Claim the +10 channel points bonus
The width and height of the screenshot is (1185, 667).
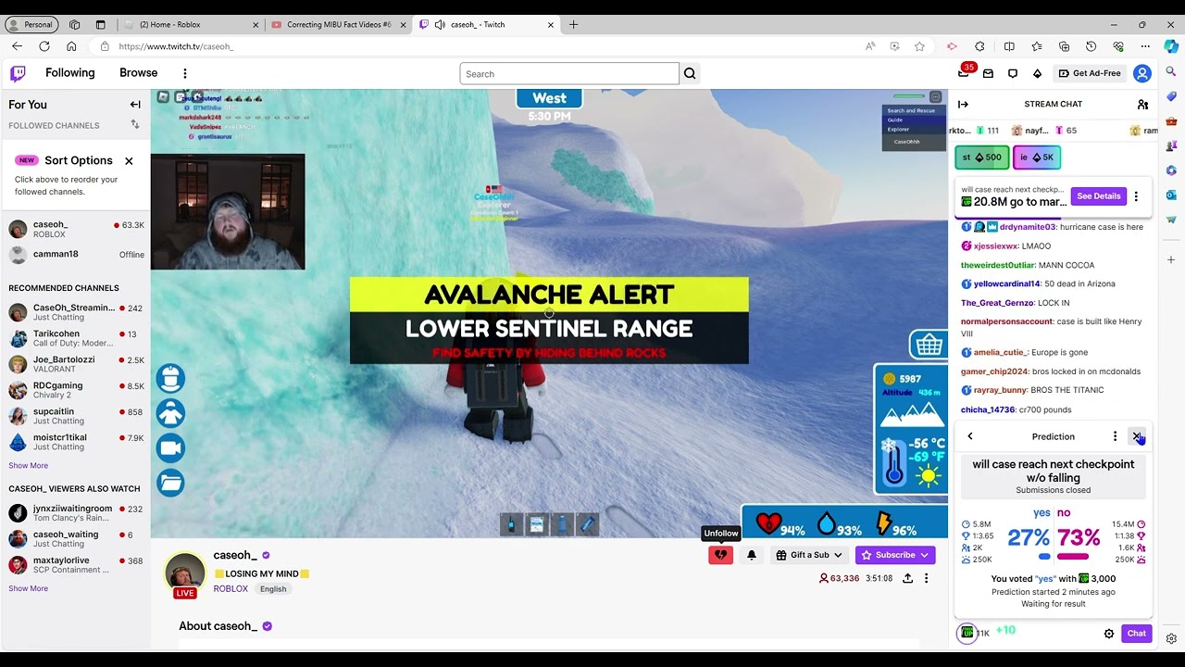pyautogui.click(x=1005, y=630)
